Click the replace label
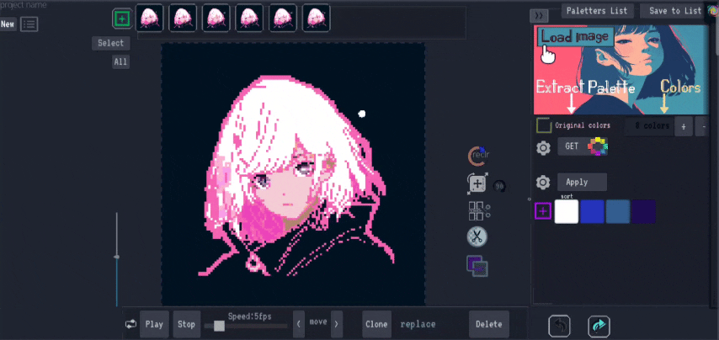The image size is (719, 340). point(418,324)
